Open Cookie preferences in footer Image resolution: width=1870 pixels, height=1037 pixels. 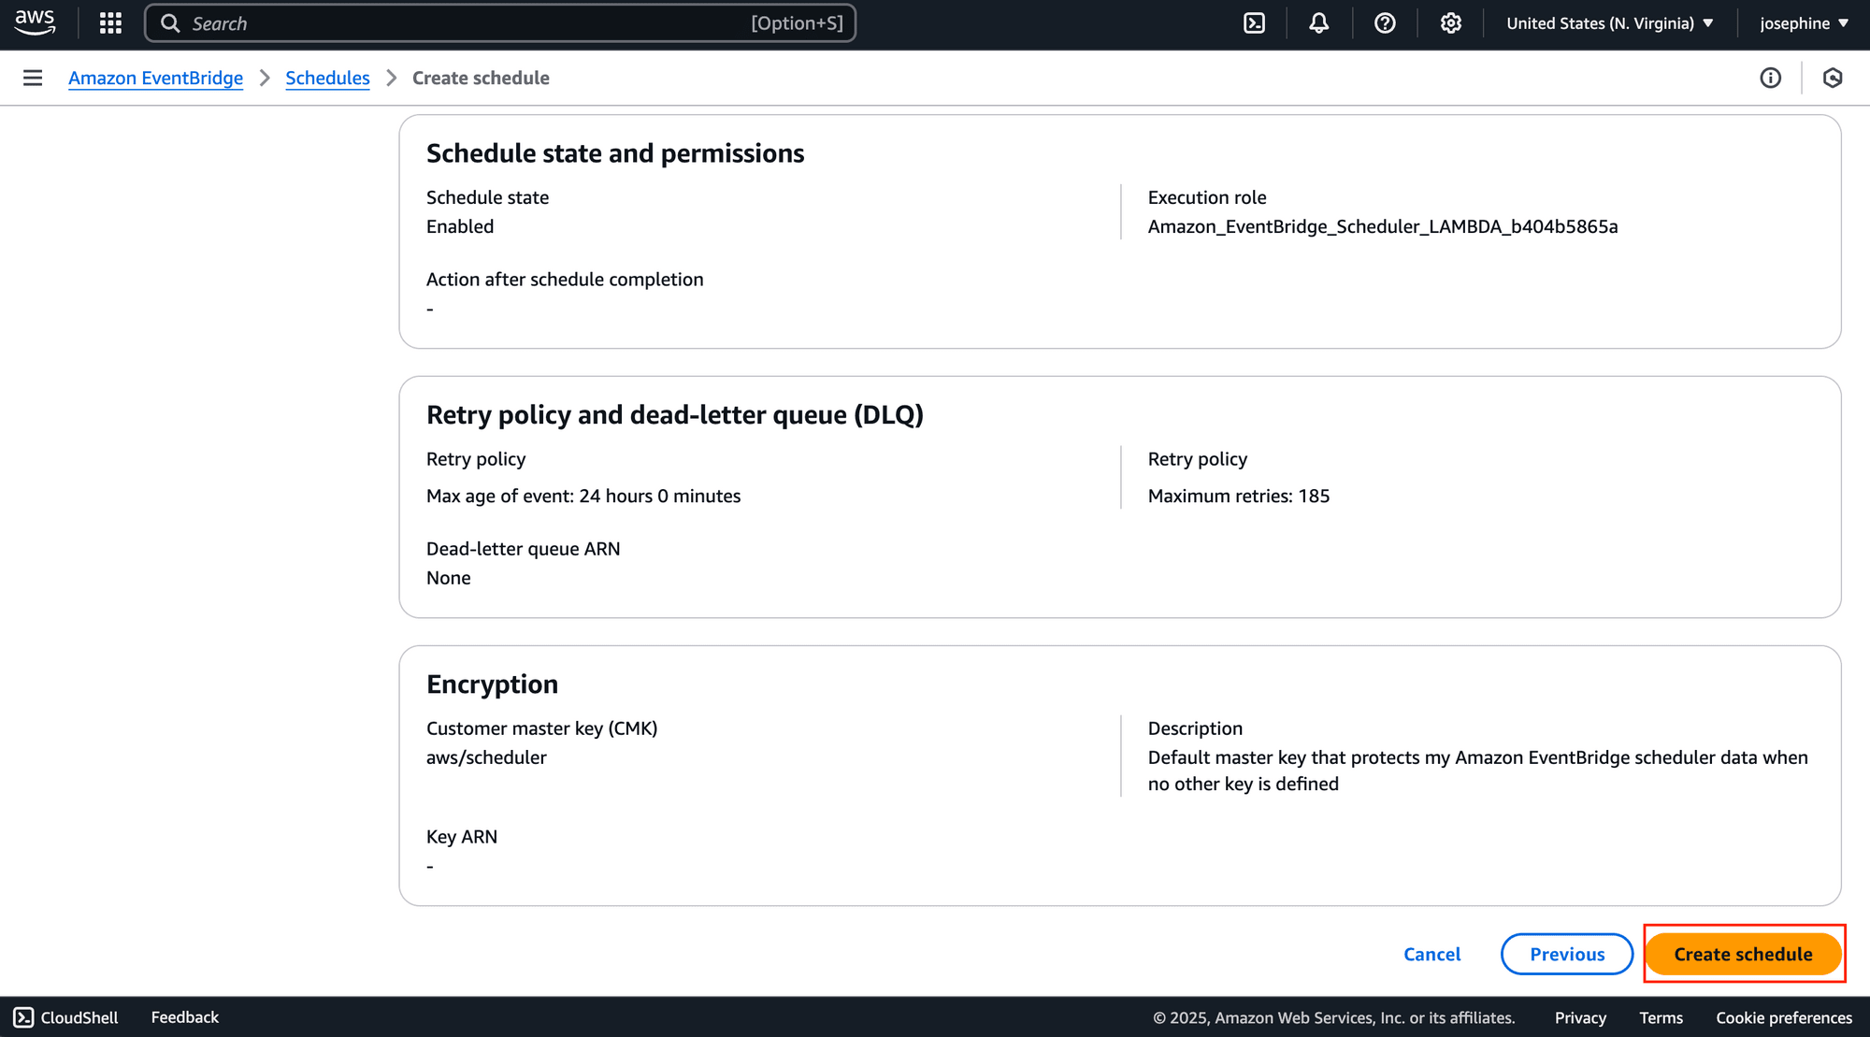click(1784, 1017)
